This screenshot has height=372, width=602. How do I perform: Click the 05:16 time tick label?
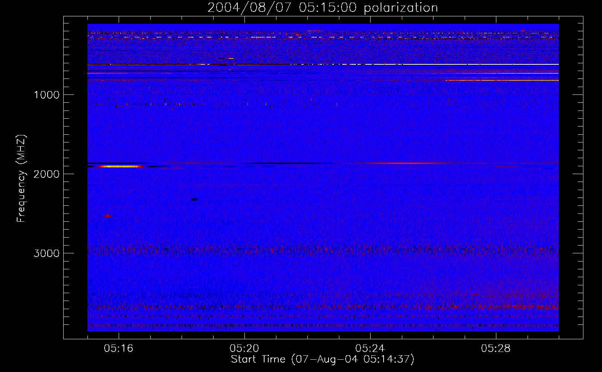(119, 349)
